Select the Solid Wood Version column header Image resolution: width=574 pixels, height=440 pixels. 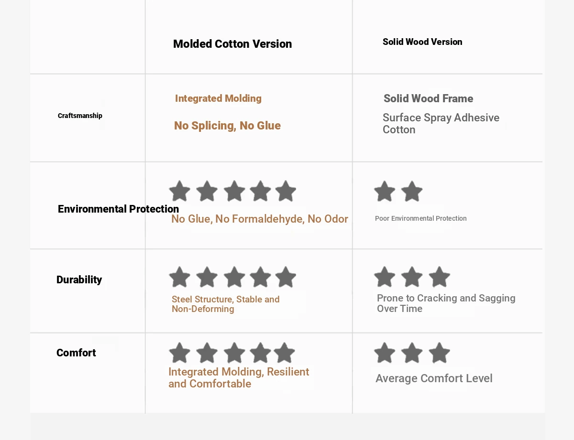coord(422,42)
